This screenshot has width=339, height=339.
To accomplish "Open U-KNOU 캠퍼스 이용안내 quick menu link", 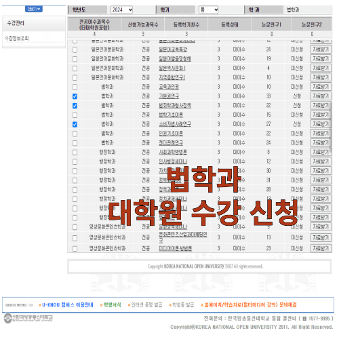I will pyautogui.click(x=68, y=305).
